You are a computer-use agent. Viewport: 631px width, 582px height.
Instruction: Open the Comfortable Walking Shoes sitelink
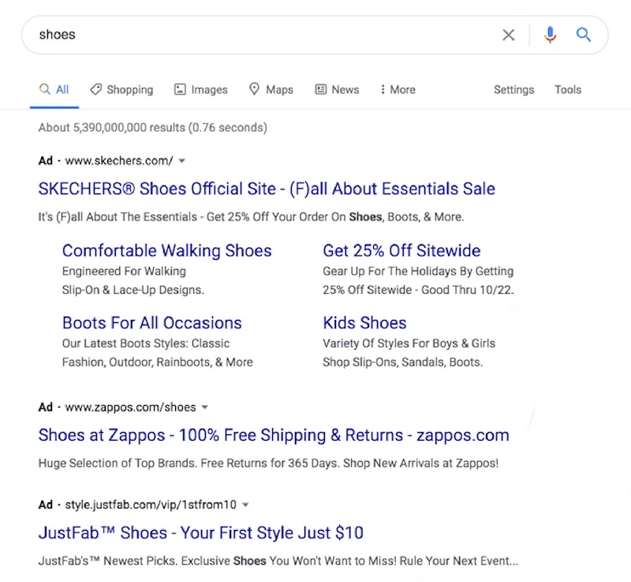pos(167,250)
